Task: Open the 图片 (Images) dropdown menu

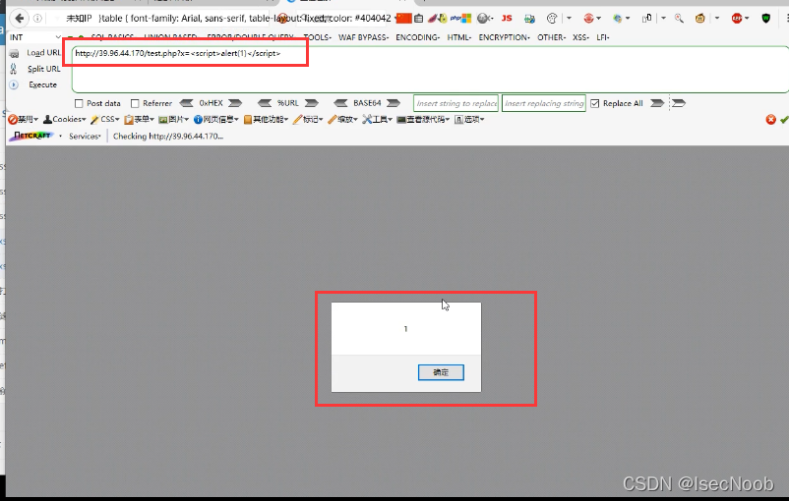Action: click(x=173, y=120)
